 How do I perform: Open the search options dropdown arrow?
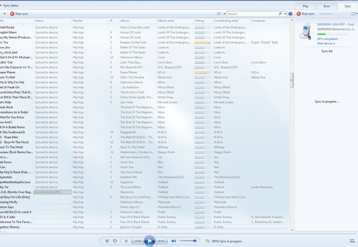click(x=285, y=14)
